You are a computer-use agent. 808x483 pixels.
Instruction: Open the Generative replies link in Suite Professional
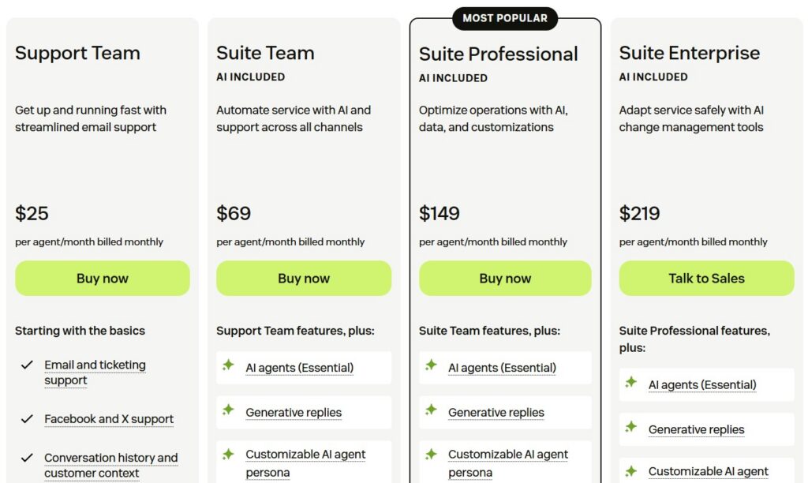tap(496, 412)
